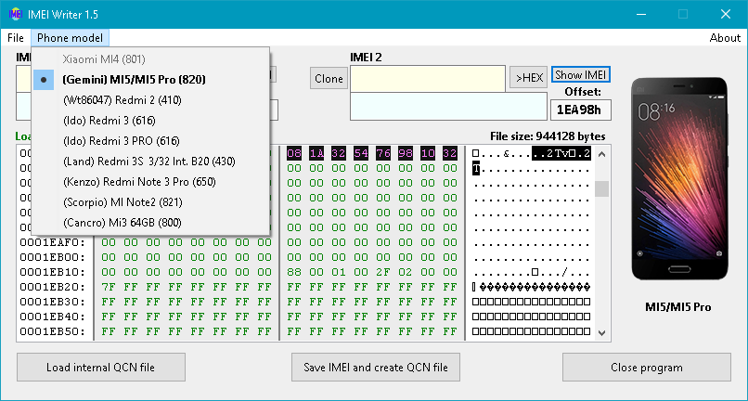
Task: Collapse the Phone model menu
Action: point(71,38)
